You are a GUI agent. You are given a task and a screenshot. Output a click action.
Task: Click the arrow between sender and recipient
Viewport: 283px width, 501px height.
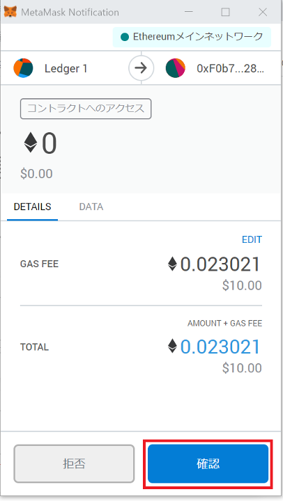click(141, 68)
